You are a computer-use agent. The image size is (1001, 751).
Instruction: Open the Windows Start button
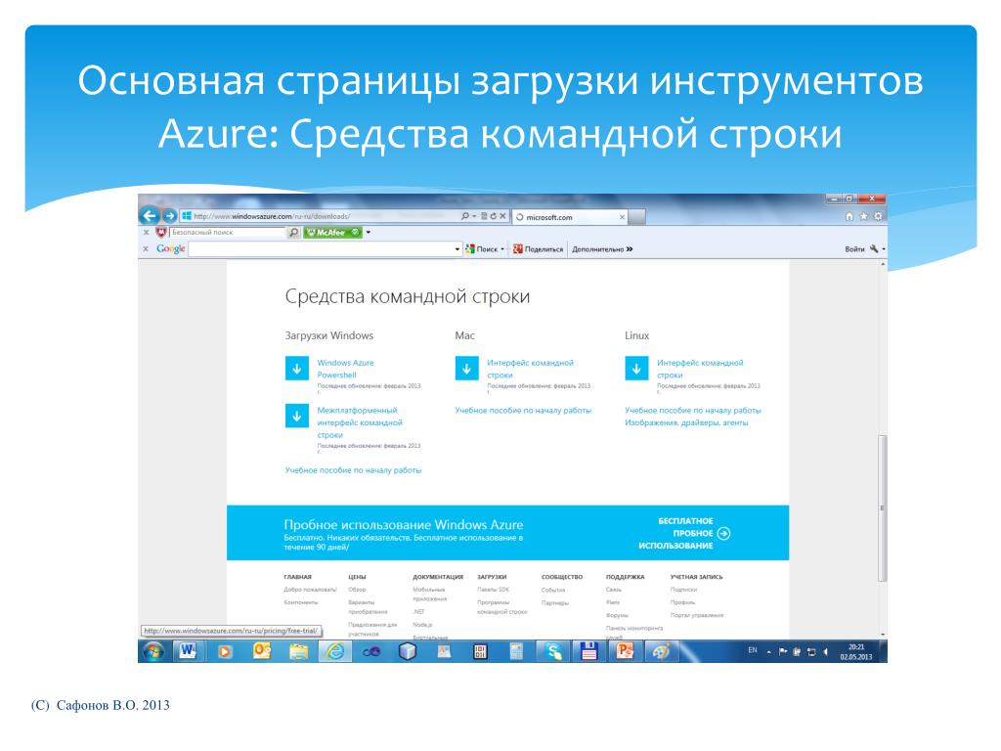click(153, 651)
